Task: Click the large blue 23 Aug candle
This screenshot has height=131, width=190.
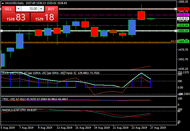Action: click(132, 27)
